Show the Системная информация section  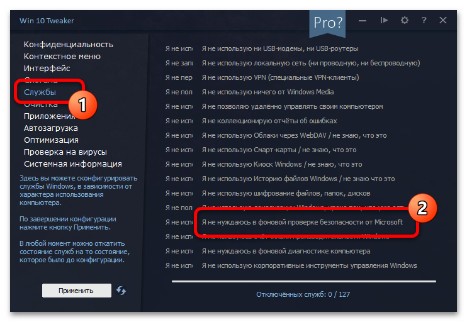pos(73,164)
